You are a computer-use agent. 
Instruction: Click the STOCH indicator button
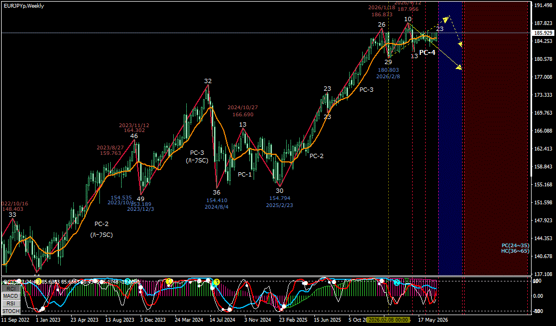pos(11,311)
